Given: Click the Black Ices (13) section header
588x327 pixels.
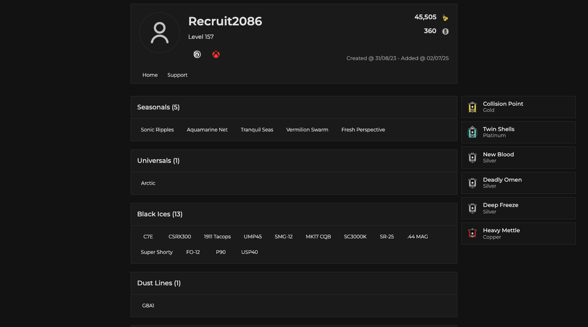Looking at the screenshot, I should pyautogui.click(x=160, y=214).
